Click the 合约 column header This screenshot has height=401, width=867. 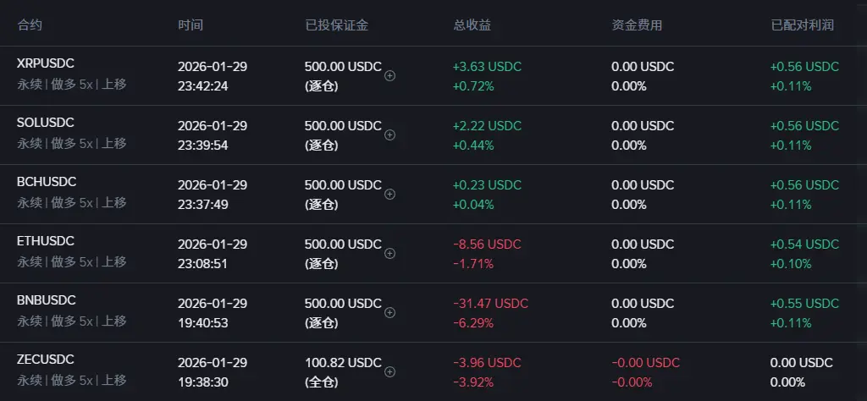30,25
